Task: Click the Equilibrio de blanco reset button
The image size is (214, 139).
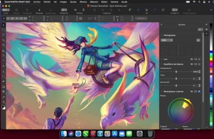Action: coord(196,64)
